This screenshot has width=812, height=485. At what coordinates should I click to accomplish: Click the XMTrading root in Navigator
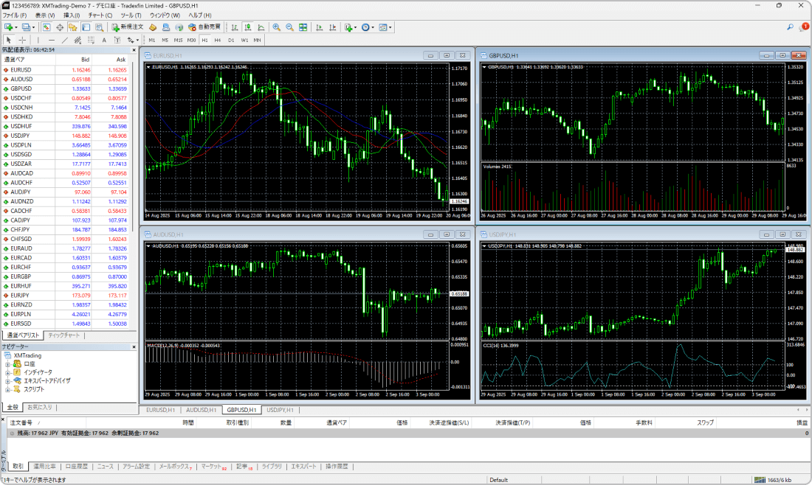click(27, 356)
